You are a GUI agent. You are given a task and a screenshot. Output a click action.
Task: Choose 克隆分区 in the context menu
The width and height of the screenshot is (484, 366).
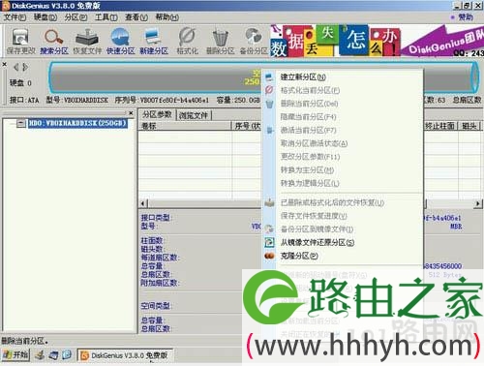coord(299,256)
